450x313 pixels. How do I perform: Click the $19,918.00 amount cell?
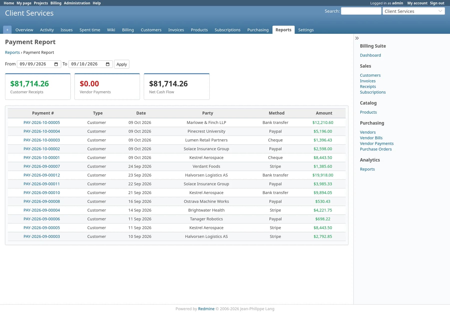(322, 175)
